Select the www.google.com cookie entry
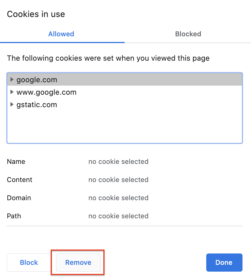Screen dimensions: 251x279 46,92
